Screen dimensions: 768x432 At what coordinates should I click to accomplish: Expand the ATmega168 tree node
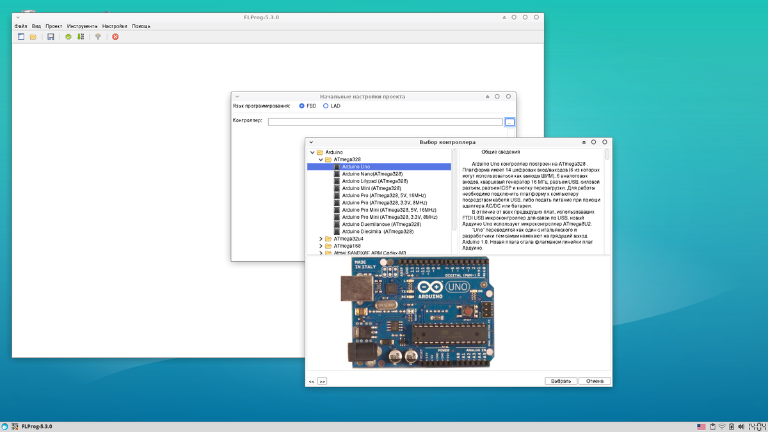[x=321, y=246]
